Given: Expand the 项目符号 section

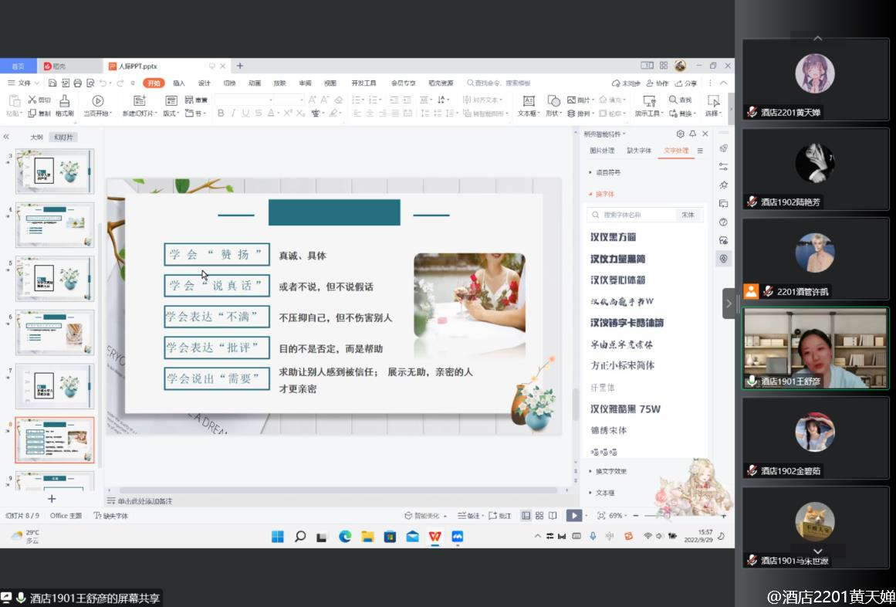Looking at the screenshot, I should click(x=608, y=172).
